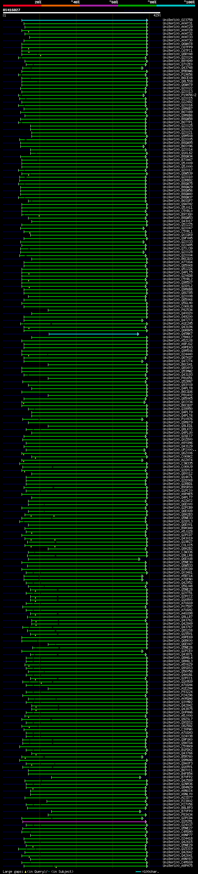The image size is (198, 874).
Task: Open hit UniRef100_A9PJG2
Action: coord(178,344)
